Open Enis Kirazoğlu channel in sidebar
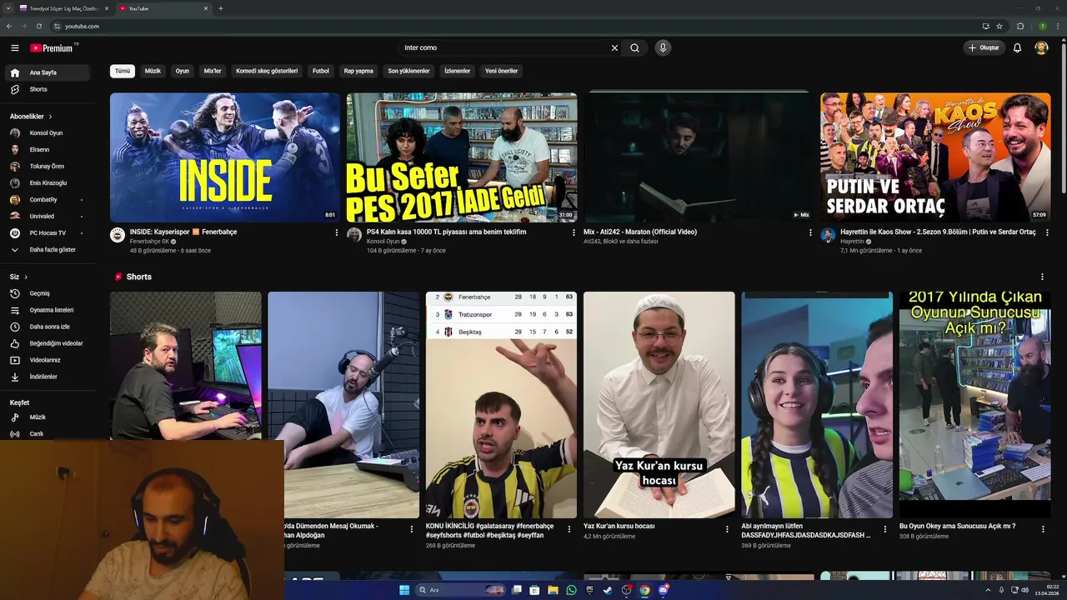Screen dimensions: 1067x600 [47, 182]
